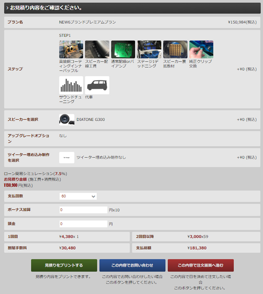
Task: Click the DIATONE G300 speaker image
Action: (x=67, y=120)
